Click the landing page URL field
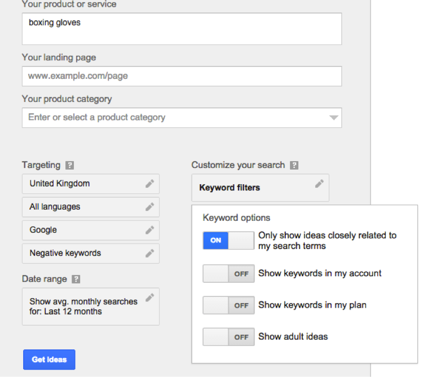 tap(182, 76)
